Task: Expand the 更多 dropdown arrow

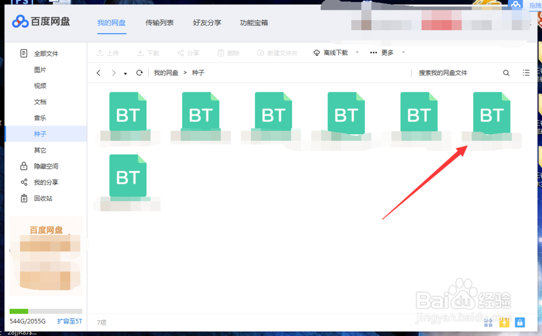Action: click(x=403, y=53)
